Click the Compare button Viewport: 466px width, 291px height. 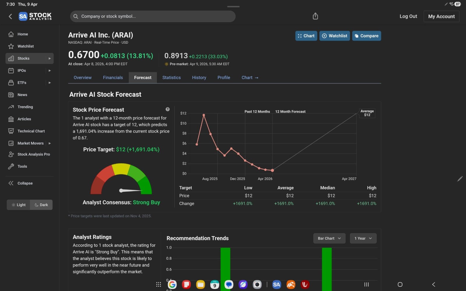[366, 36]
